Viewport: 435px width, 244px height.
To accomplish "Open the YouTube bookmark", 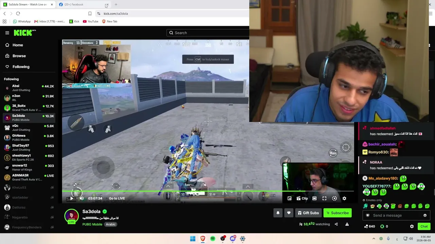I will 90,21.
